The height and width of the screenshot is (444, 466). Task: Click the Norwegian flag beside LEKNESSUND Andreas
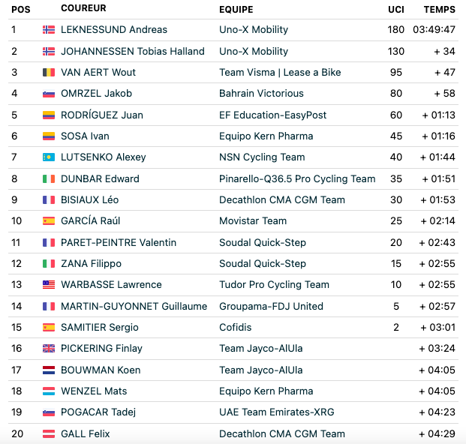pos(49,30)
